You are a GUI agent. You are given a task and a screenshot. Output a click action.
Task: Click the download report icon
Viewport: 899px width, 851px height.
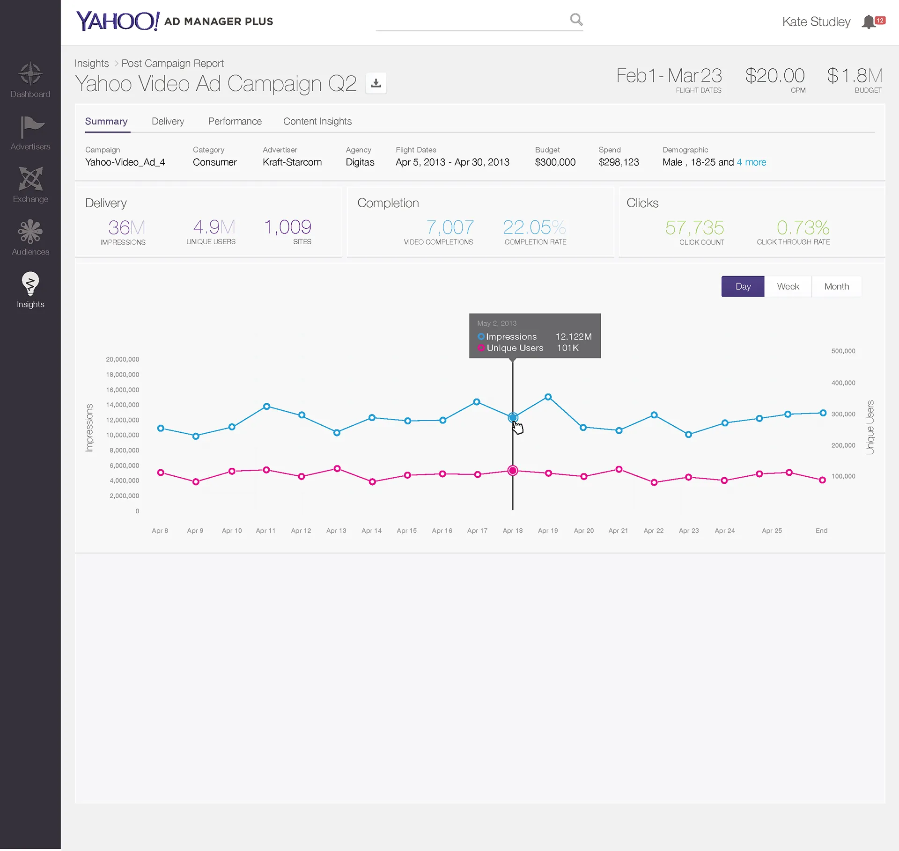(x=376, y=83)
